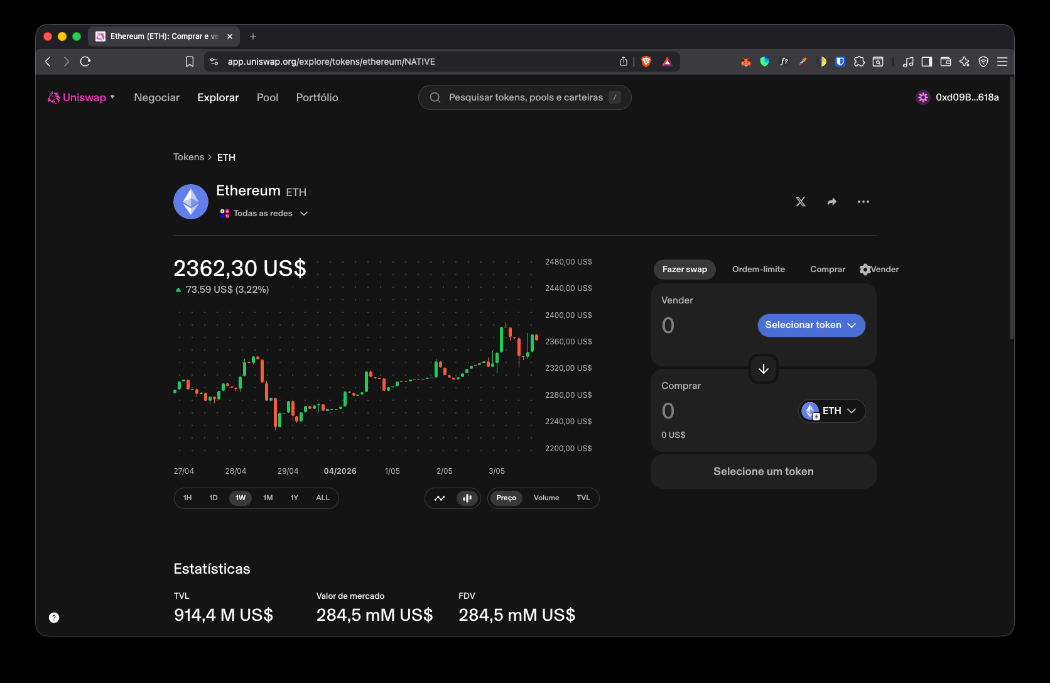The image size is (1050, 683).
Task: Open the Selecionar token dropdown
Action: pos(811,325)
